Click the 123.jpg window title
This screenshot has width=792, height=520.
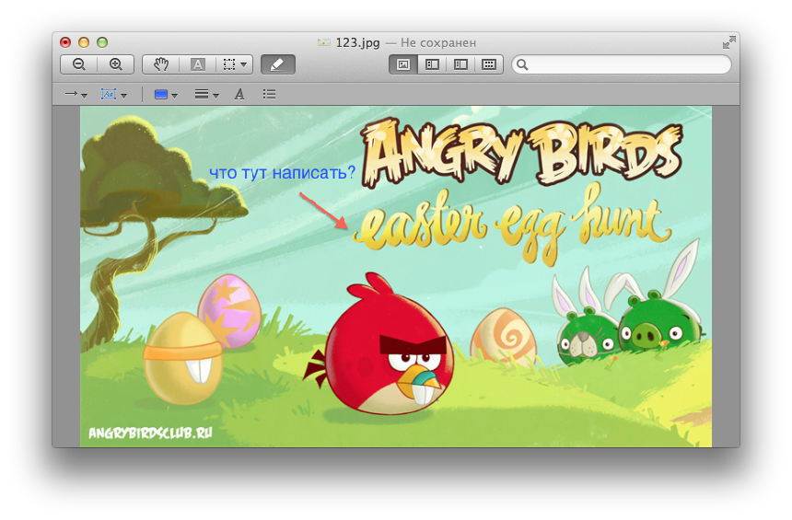tap(357, 42)
